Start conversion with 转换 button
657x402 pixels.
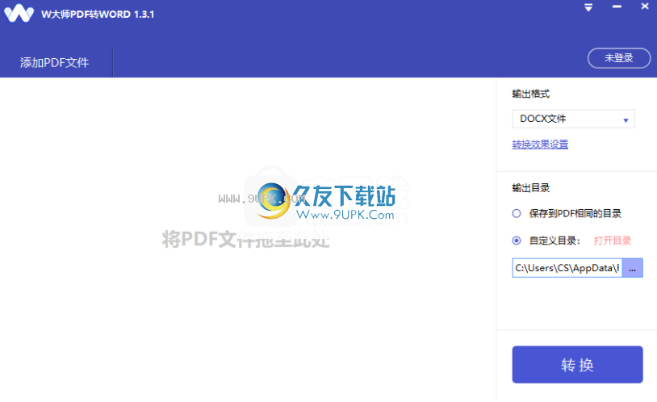[577, 365]
